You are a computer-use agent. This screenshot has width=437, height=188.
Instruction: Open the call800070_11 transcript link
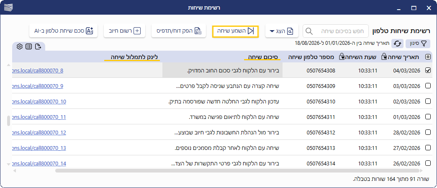pyautogui.click(x=39, y=117)
